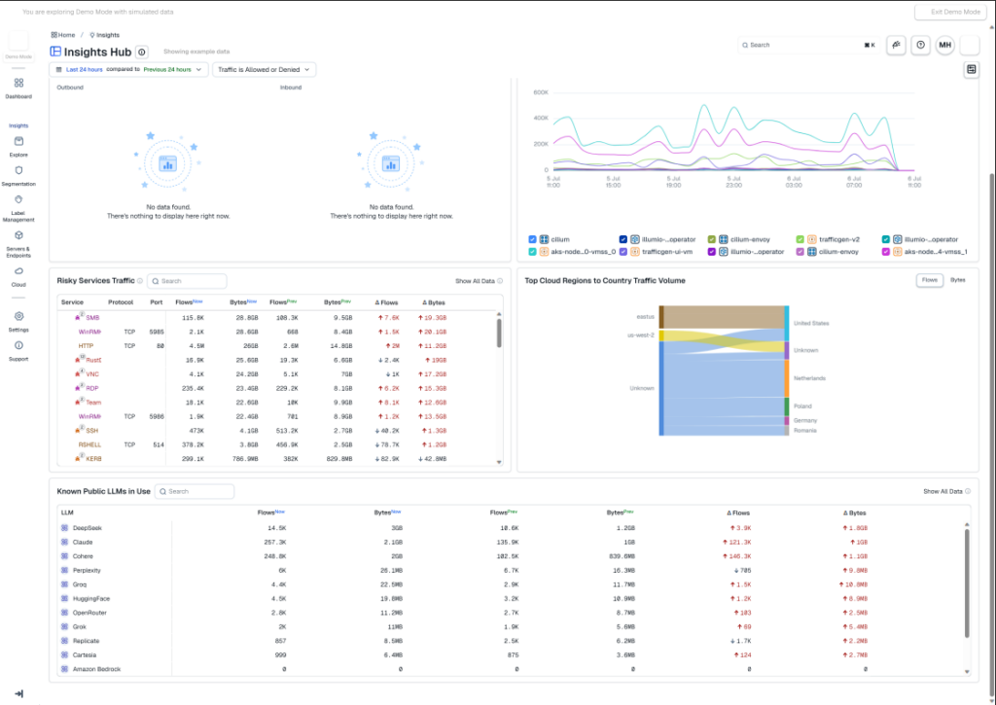
Task: Open Servers & Endpoints cube icon
Action: click(18, 235)
